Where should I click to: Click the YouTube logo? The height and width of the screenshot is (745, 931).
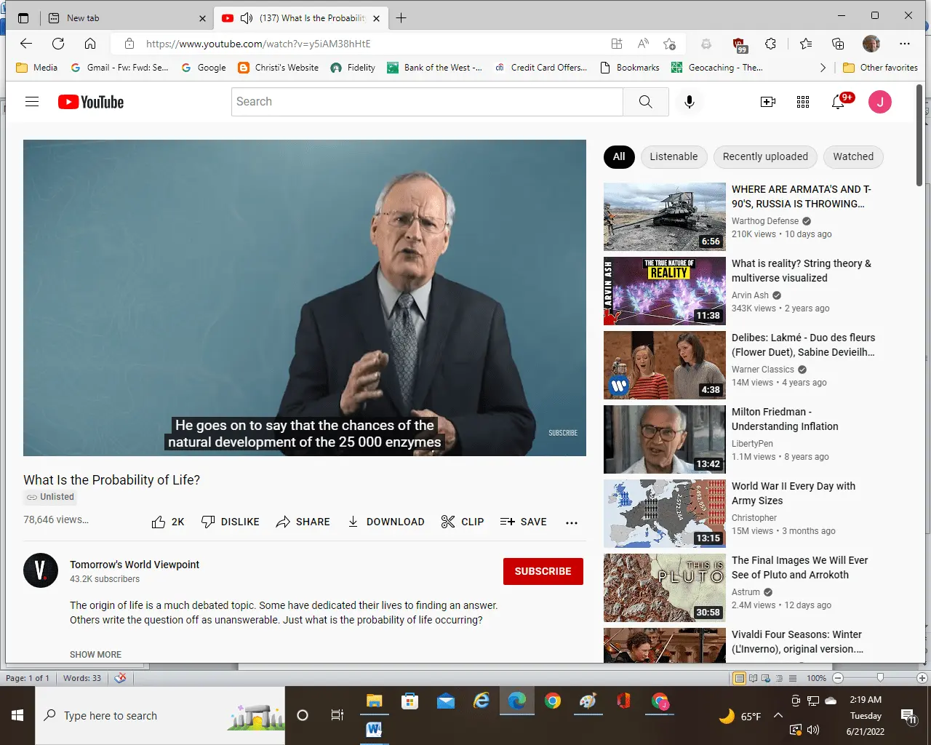[x=91, y=102]
